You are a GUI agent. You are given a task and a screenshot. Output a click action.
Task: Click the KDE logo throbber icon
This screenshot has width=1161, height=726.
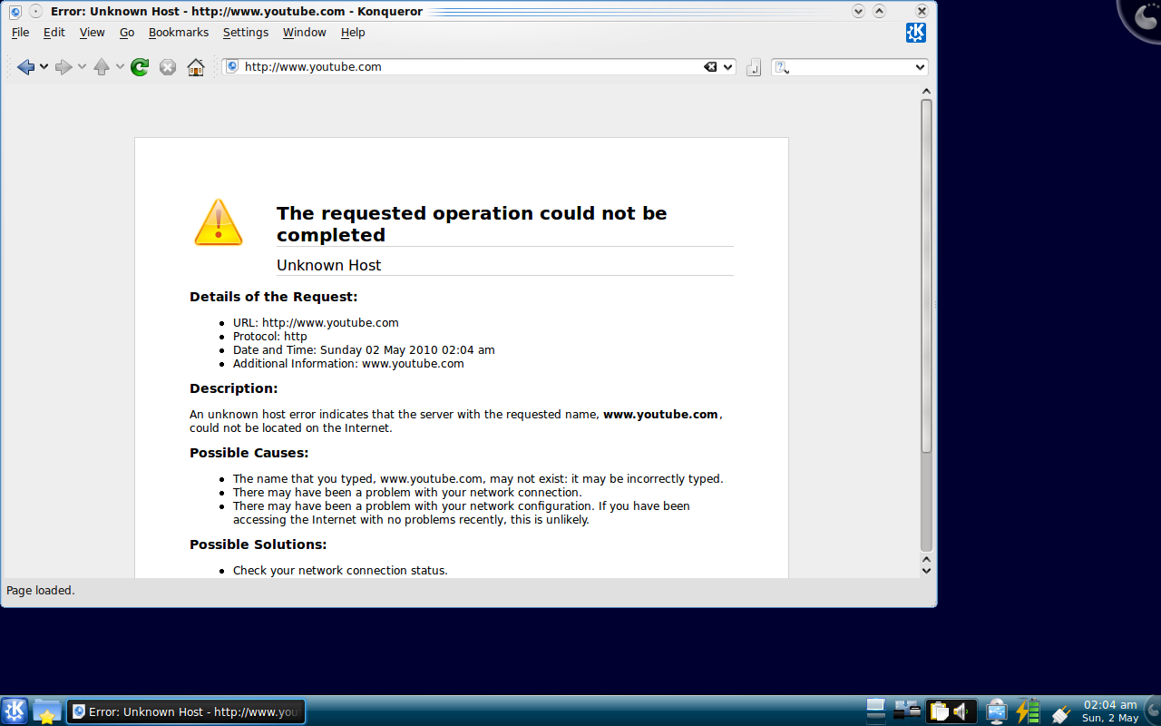pos(916,33)
